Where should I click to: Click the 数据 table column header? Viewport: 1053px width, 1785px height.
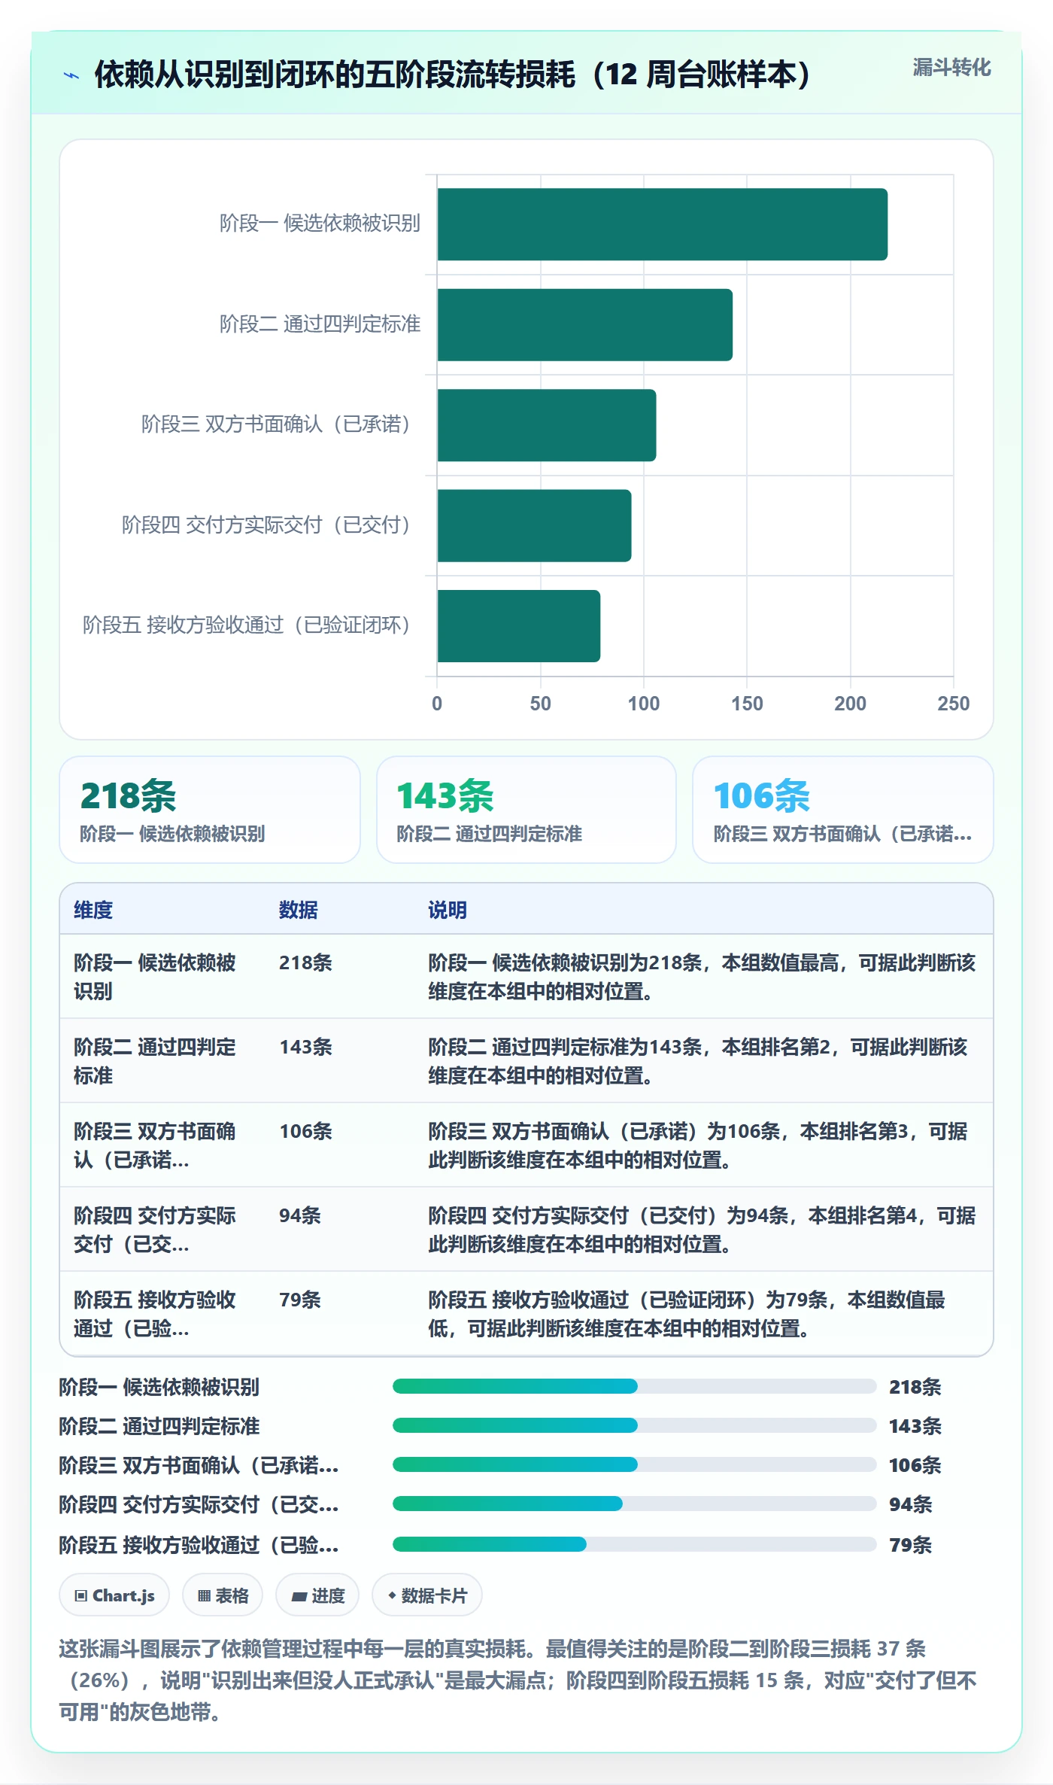pyautogui.click(x=299, y=910)
